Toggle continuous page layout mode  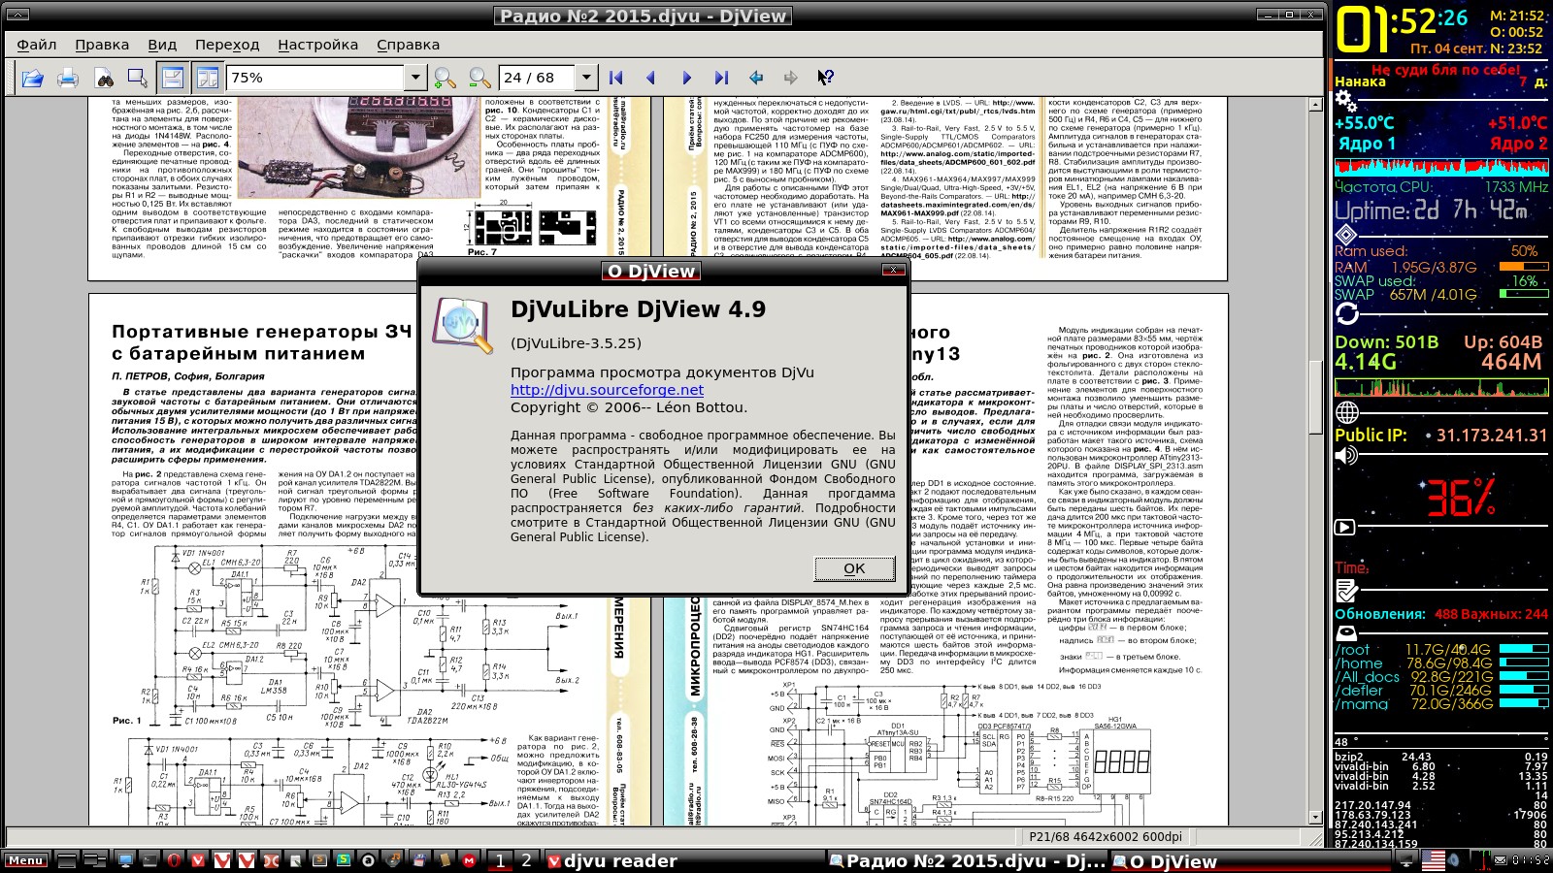[x=173, y=78]
